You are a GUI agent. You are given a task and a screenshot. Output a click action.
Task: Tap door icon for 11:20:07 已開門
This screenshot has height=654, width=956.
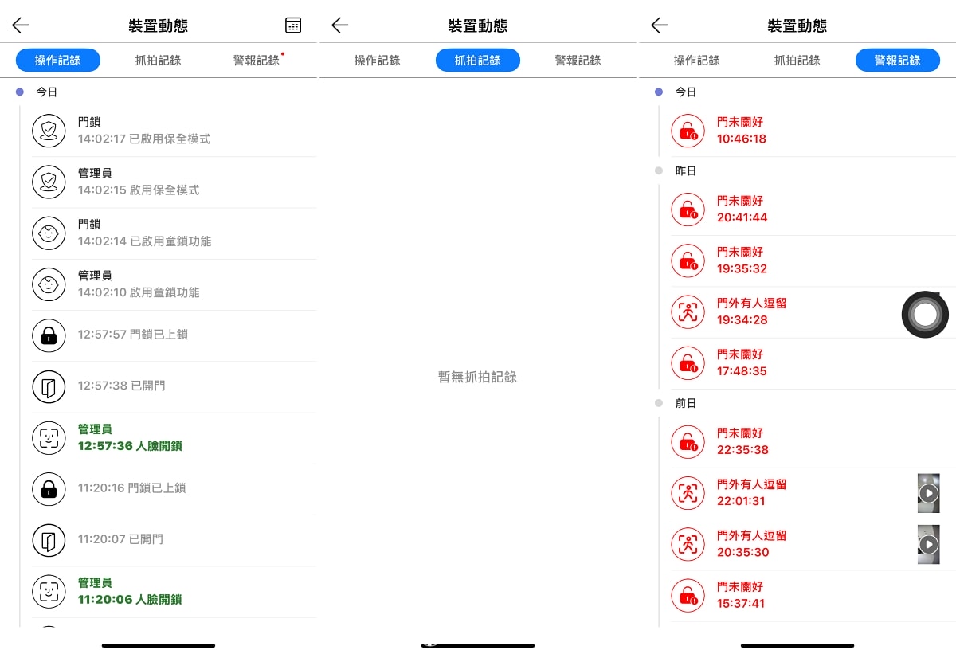49,540
